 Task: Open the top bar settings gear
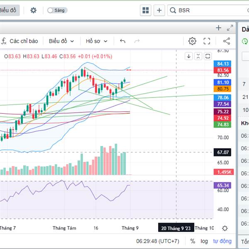33,10
